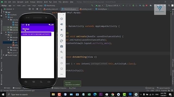Screen dimensions: 174x97
Task: Expand the values folder arrow
Action: [8, 50]
